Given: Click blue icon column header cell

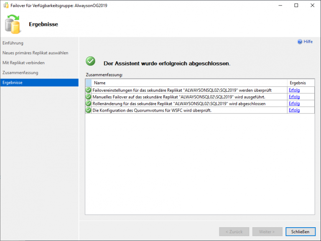Looking at the screenshot, I should pos(89,83).
